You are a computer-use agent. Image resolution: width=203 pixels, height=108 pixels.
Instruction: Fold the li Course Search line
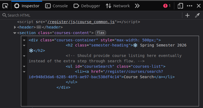[x=24, y=72]
